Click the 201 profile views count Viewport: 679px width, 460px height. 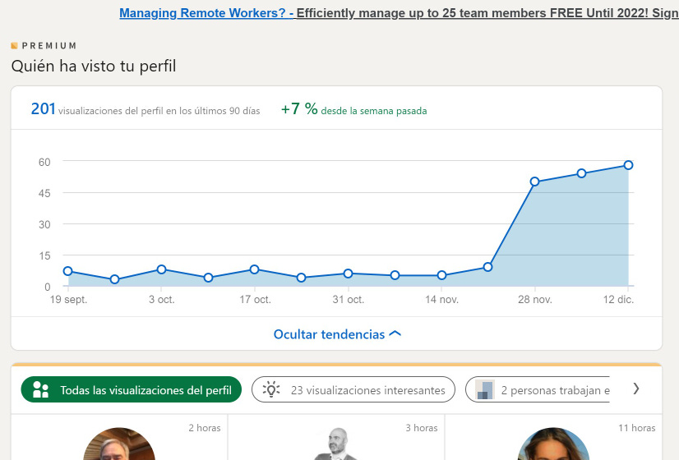(44, 108)
